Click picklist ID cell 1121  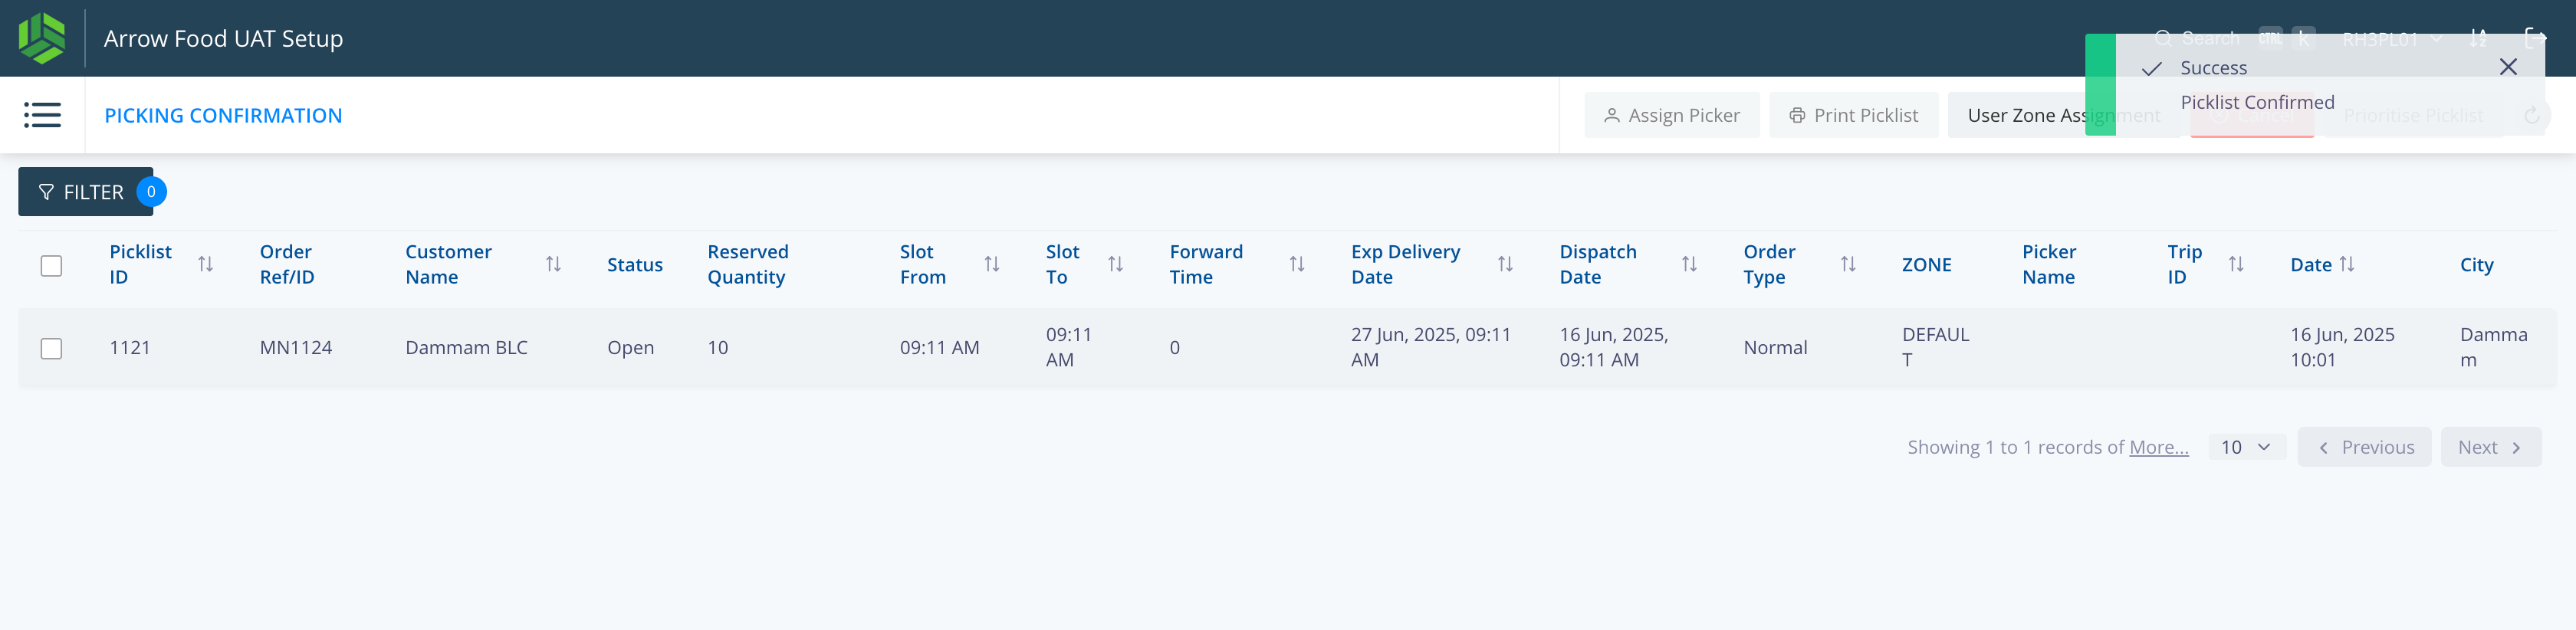tap(130, 348)
